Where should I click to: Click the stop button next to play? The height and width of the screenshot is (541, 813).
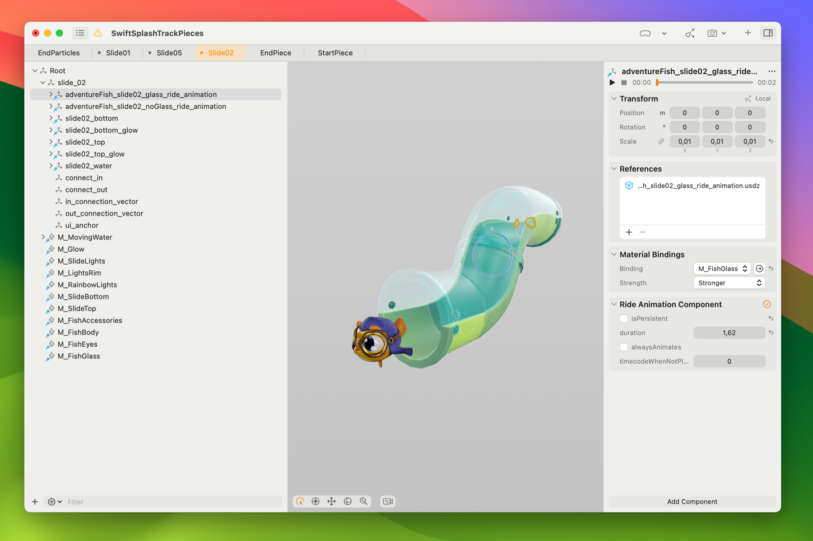pyautogui.click(x=624, y=83)
